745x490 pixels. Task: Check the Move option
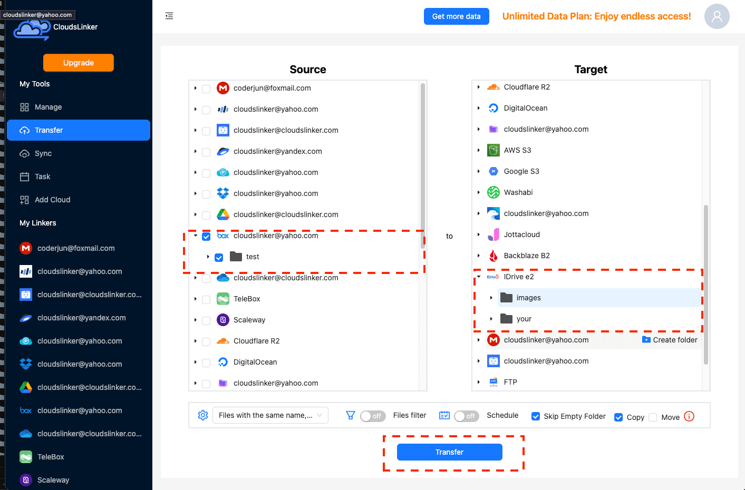pyautogui.click(x=653, y=417)
